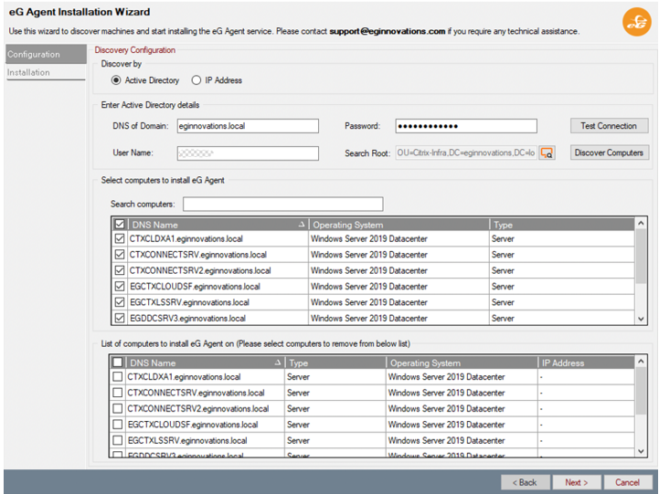Check CTXCONNECTSRV2.eginnovations.local in lower removal list
659x494 pixels.
tap(118, 408)
